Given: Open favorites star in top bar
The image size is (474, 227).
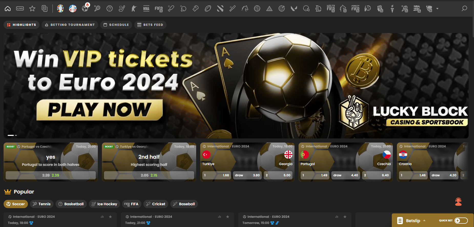Looking at the screenshot, I should point(32,8).
